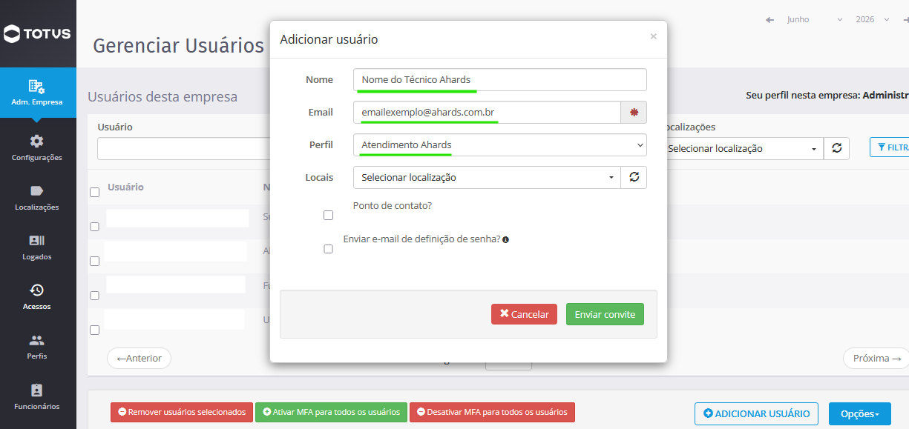Click the red asterisk icon beside Email

click(x=634, y=112)
